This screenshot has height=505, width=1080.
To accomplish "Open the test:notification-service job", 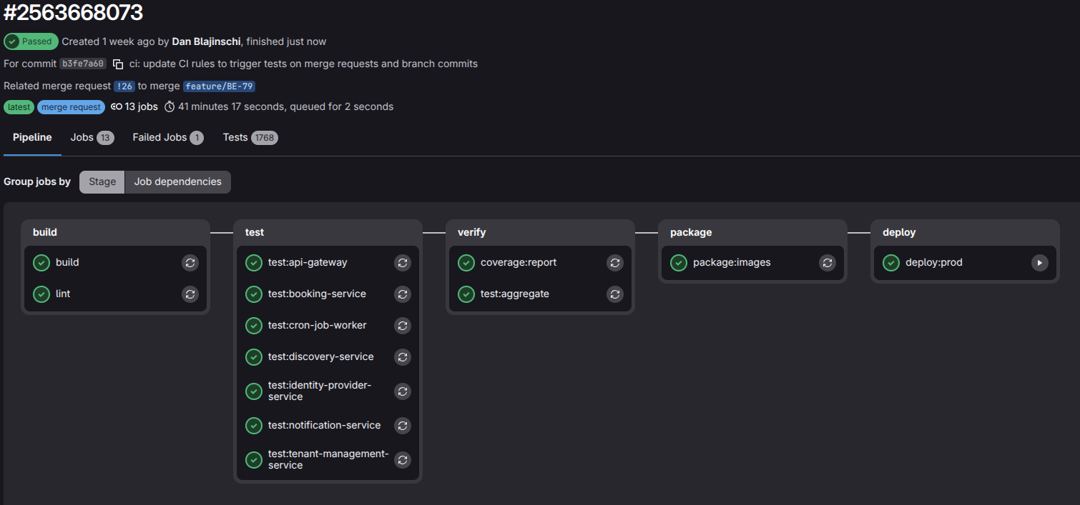I will (325, 425).
